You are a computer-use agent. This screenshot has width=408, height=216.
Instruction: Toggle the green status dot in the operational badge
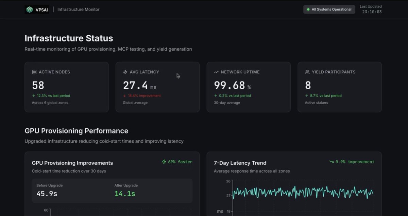point(308,9)
